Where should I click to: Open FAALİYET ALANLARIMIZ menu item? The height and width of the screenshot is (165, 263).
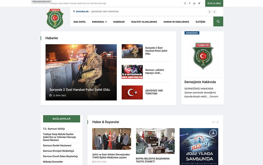point(144,22)
